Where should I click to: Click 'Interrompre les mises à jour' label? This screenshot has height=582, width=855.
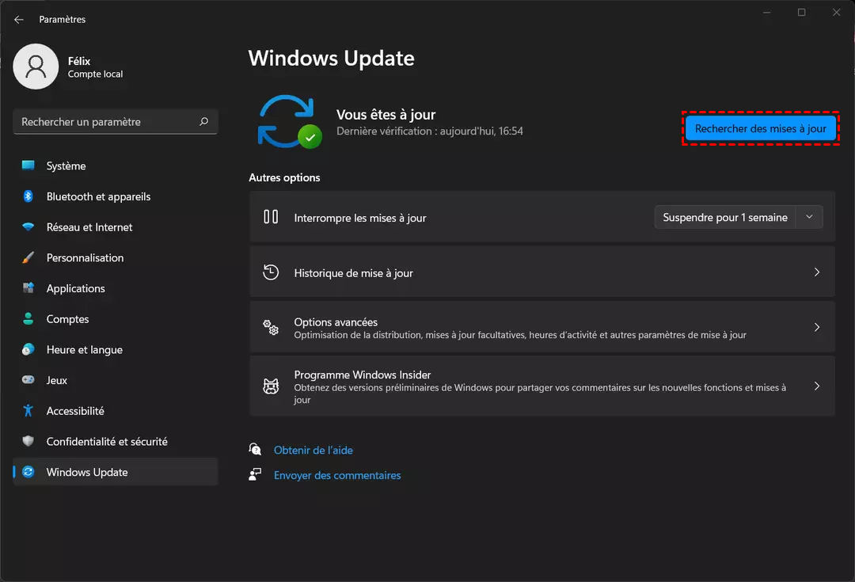[x=360, y=218]
